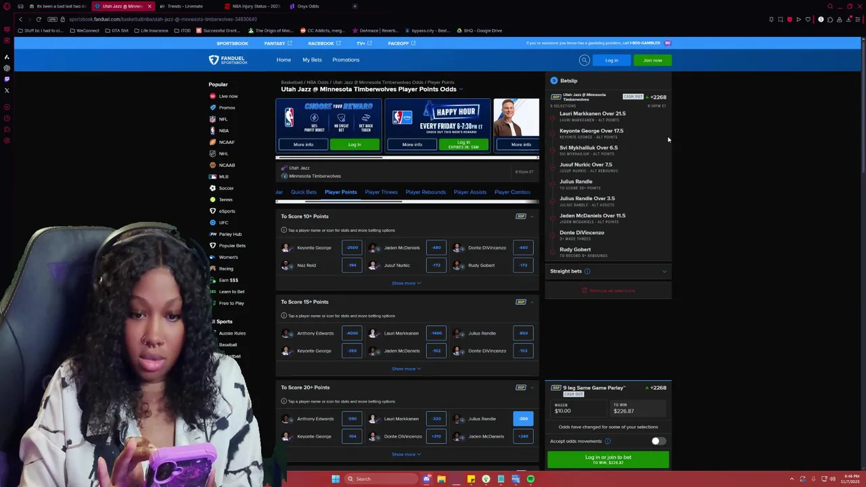The width and height of the screenshot is (866, 487).
Task: Remove Svi Mykhailiuk Over 6.5 leg
Action: pos(553,150)
